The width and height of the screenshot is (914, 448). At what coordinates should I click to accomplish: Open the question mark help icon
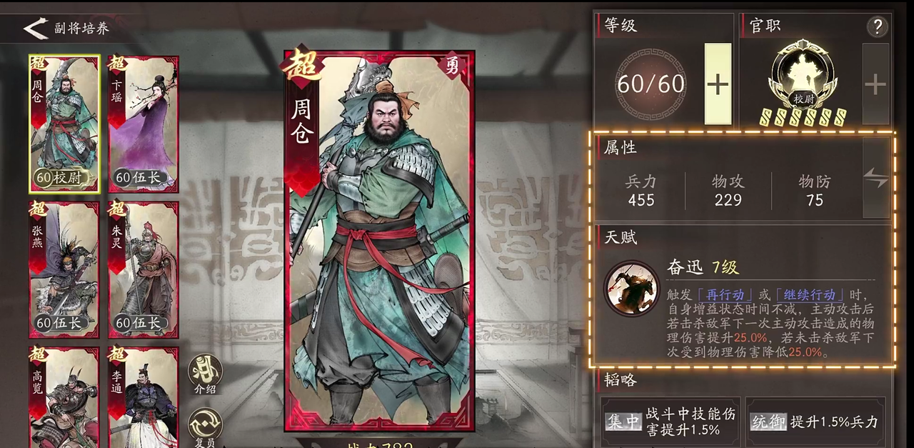[x=877, y=27]
